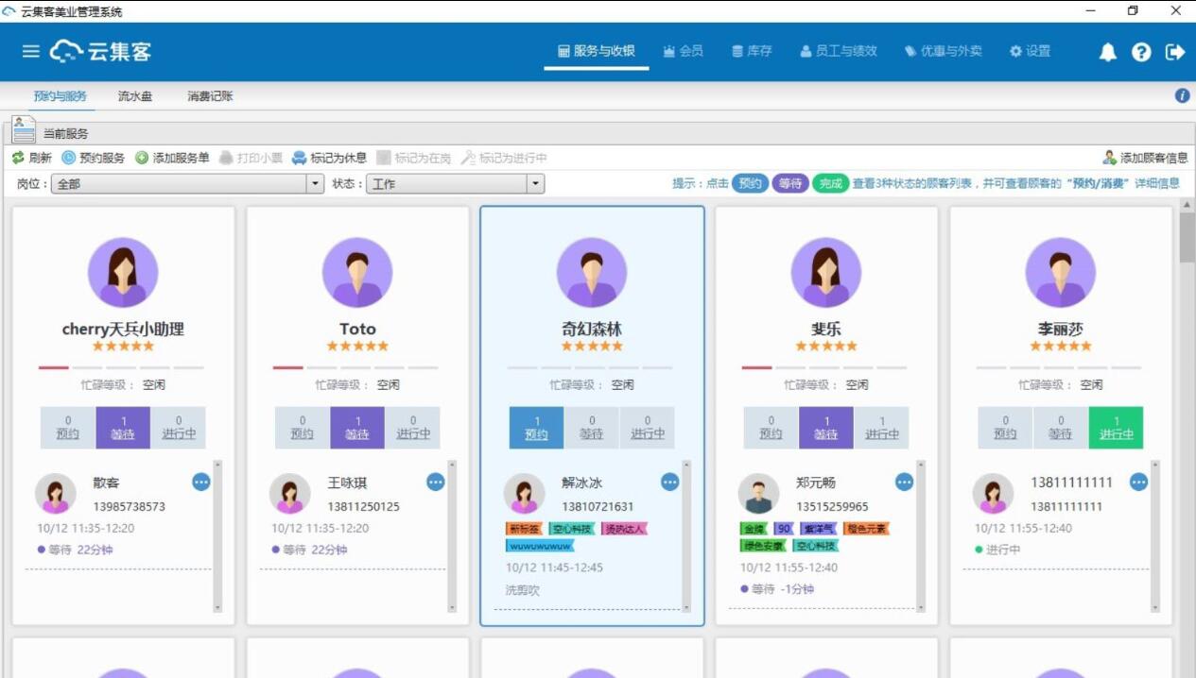Image resolution: width=1196 pixels, height=678 pixels.
Task: Open the hamburger menu beside the logo
Action: pos(31,51)
